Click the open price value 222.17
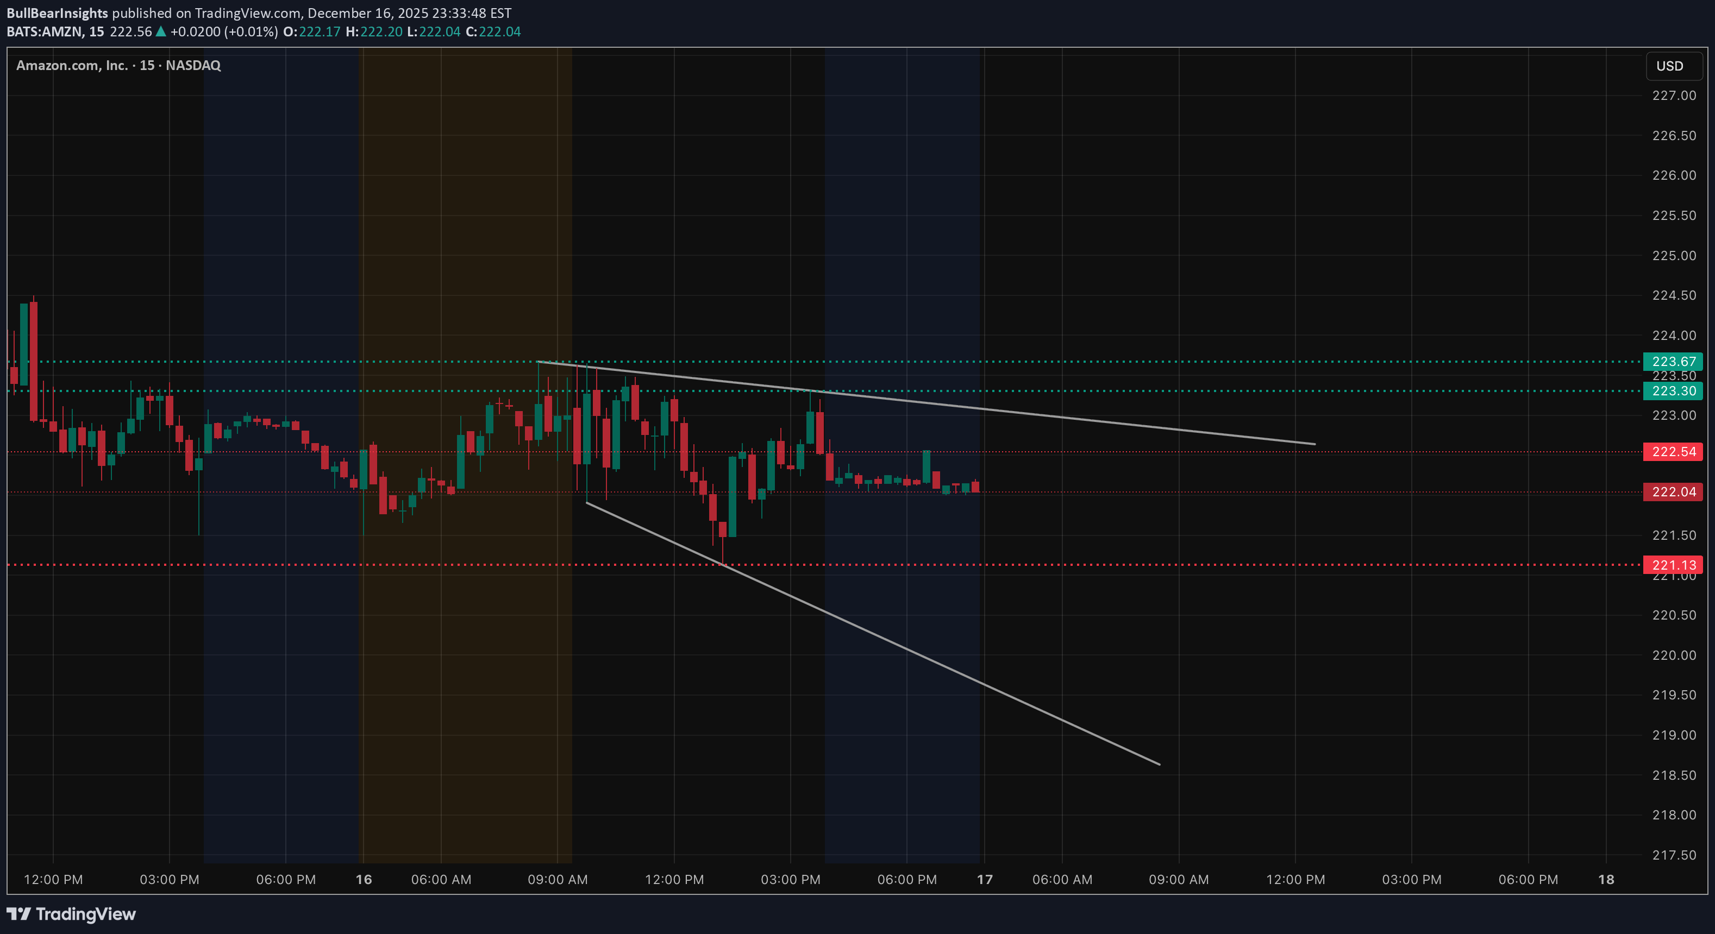This screenshot has width=1715, height=934. 319,31
